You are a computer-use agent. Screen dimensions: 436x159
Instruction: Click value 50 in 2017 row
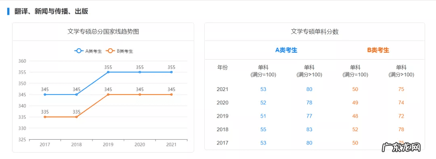355,143
